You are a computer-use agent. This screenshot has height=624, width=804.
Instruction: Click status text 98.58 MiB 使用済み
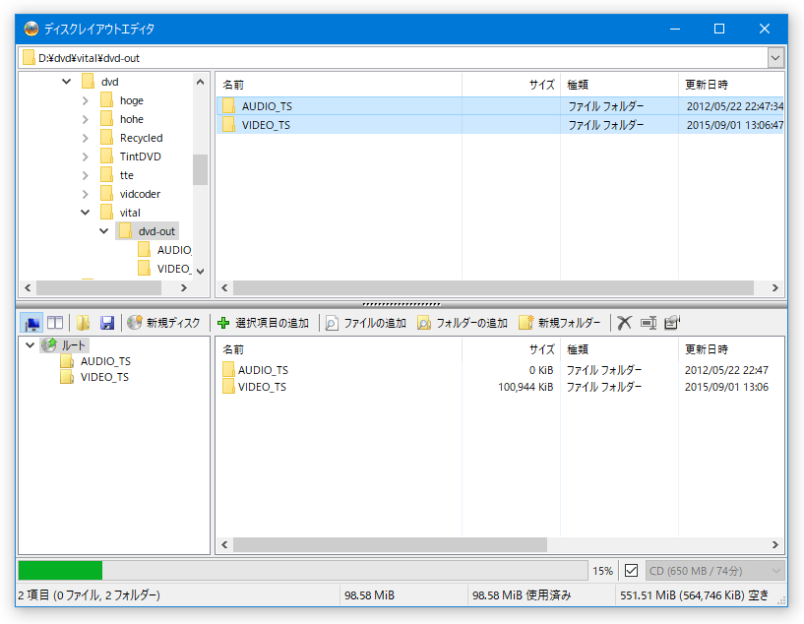coord(521,595)
